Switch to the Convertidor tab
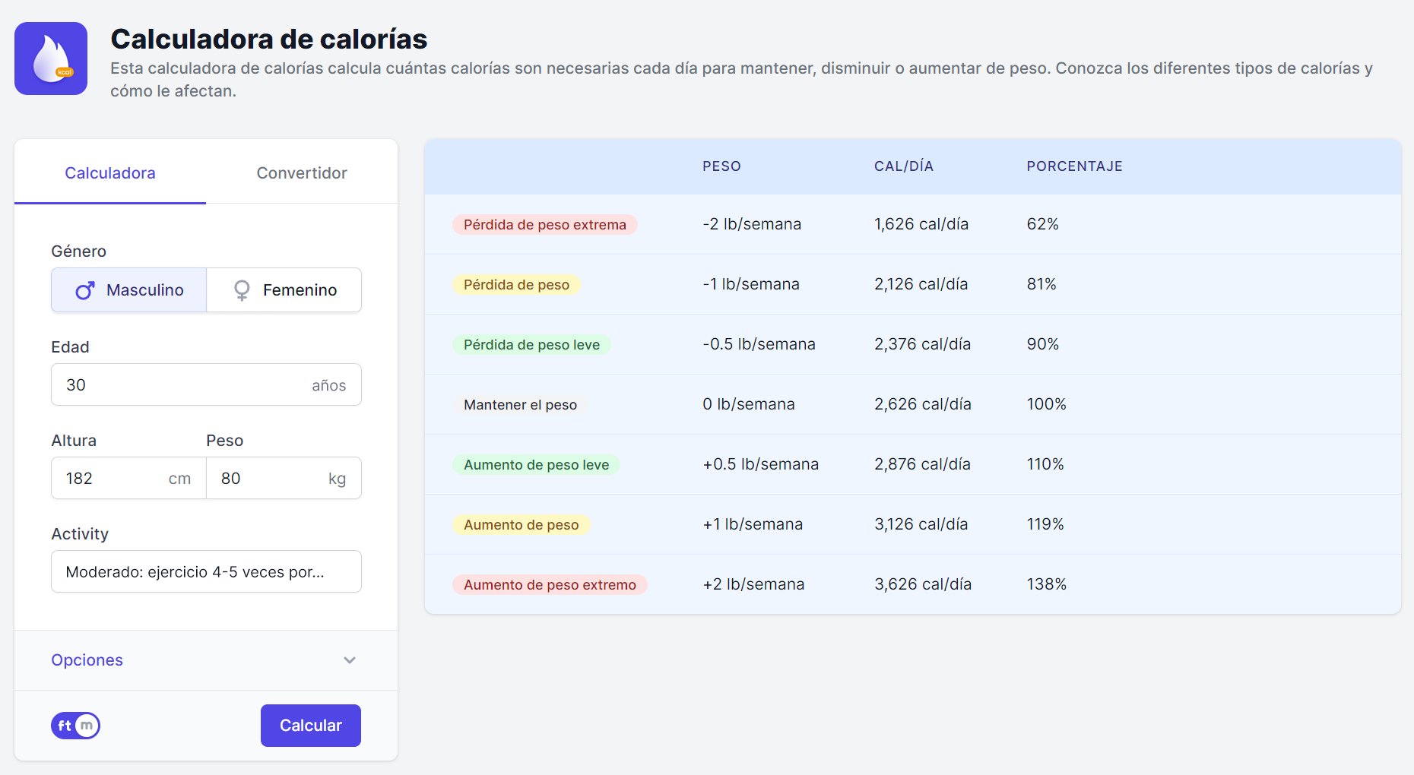1414x775 pixels. pyautogui.click(x=302, y=173)
